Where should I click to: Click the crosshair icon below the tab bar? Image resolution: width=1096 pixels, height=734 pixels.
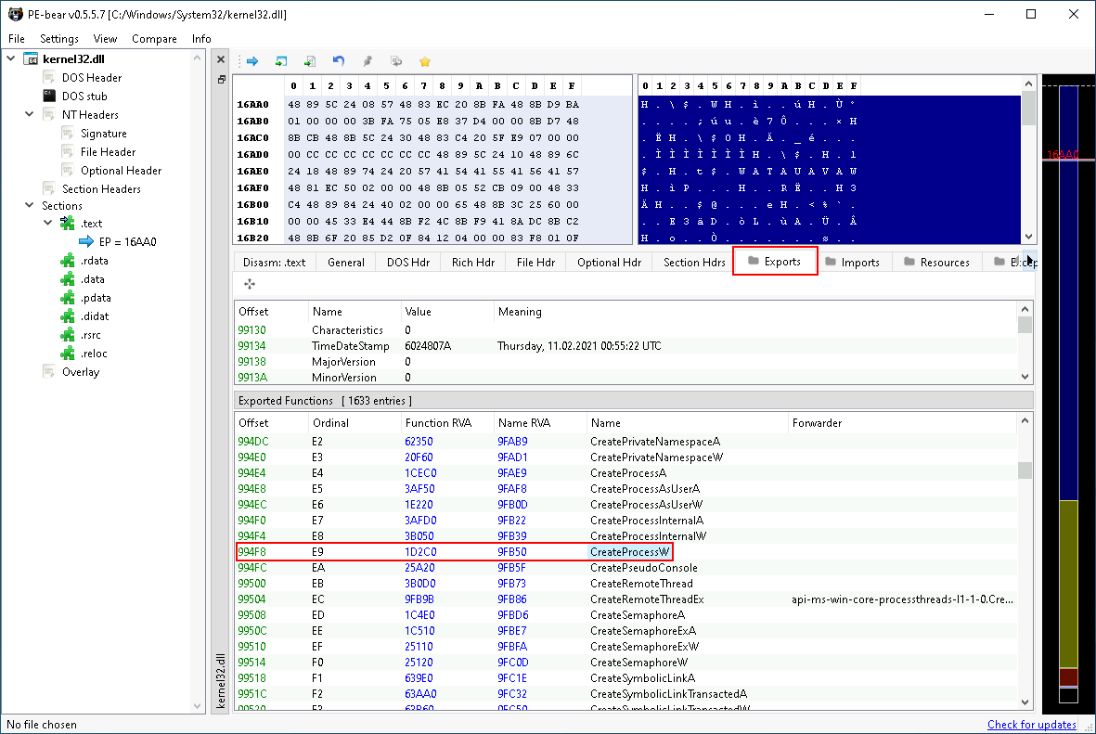tap(250, 284)
